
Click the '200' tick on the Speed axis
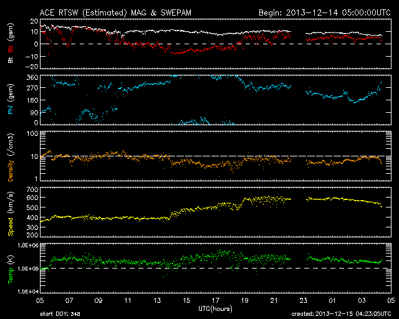(32, 235)
